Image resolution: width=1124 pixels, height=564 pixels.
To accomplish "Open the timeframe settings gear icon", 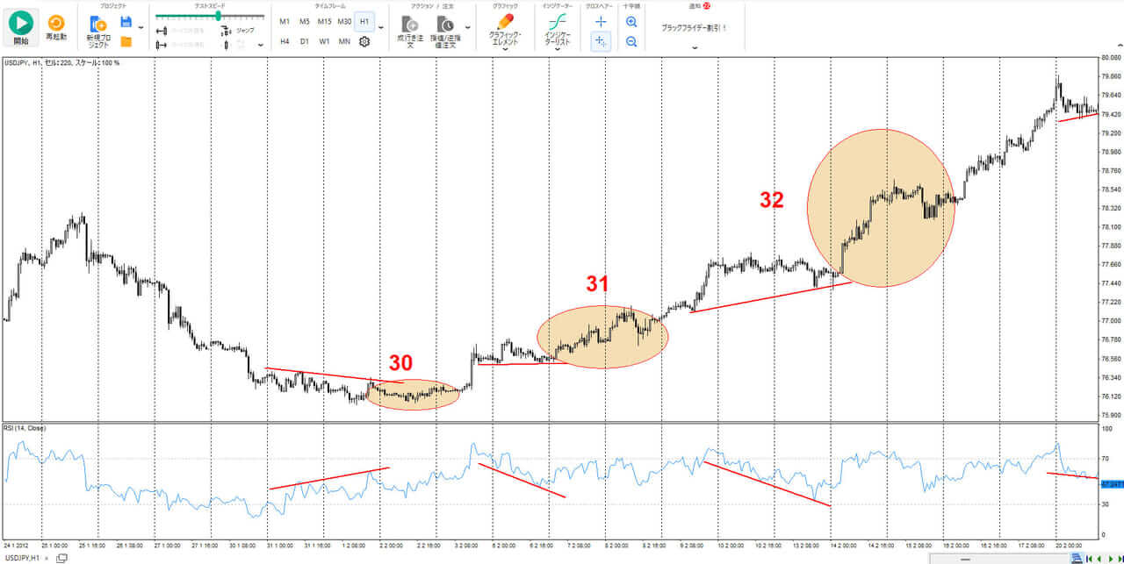I will click(364, 41).
